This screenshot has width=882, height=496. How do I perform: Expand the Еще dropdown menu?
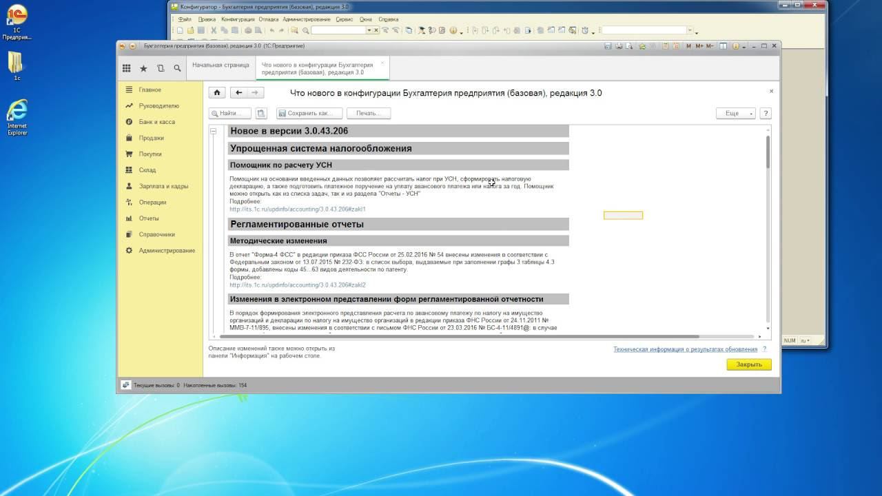(x=736, y=113)
